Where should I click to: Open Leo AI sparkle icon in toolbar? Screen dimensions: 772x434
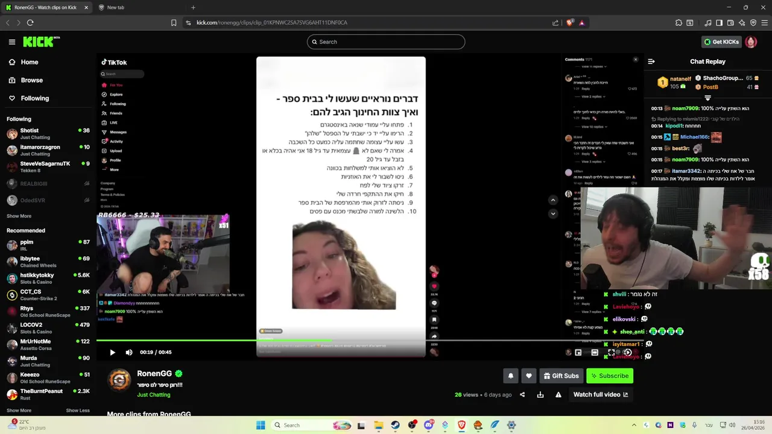[742, 22]
